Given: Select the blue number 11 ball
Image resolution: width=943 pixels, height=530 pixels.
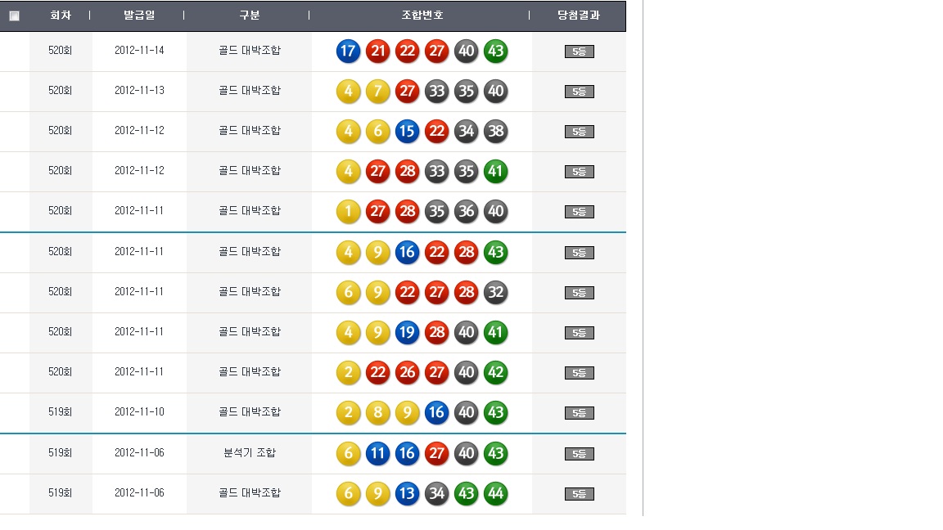Looking at the screenshot, I should [377, 453].
